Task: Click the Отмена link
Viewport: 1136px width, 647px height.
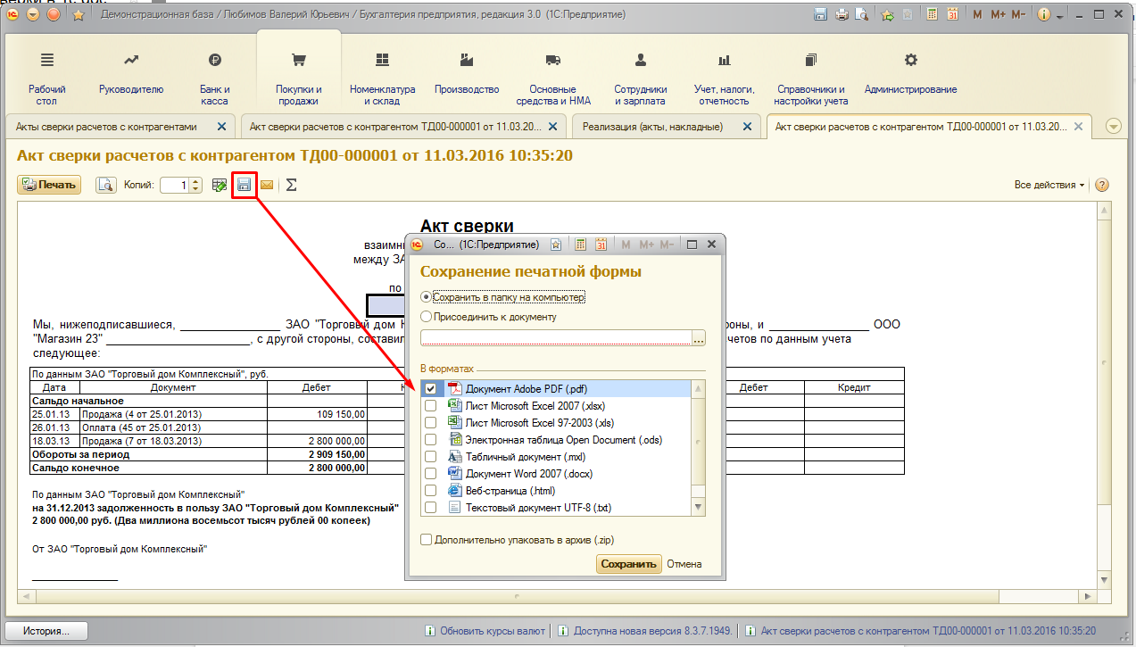Action: [684, 564]
